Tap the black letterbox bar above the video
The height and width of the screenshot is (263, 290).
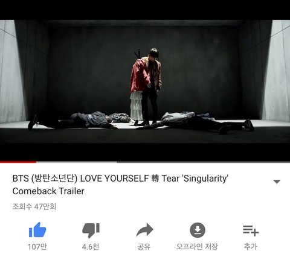(145, 10)
